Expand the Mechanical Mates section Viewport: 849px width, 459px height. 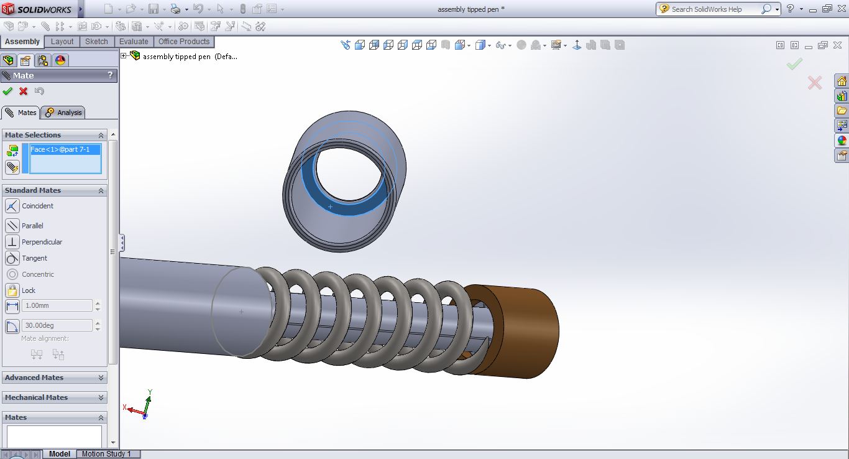point(101,397)
